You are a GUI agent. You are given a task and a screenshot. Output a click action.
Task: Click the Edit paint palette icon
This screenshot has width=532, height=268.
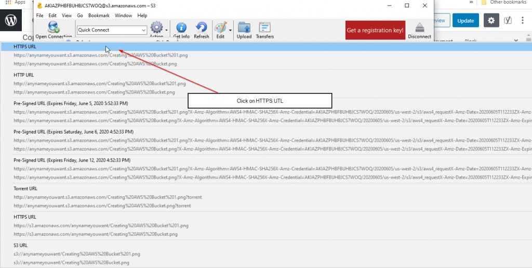[x=220, y=28]
